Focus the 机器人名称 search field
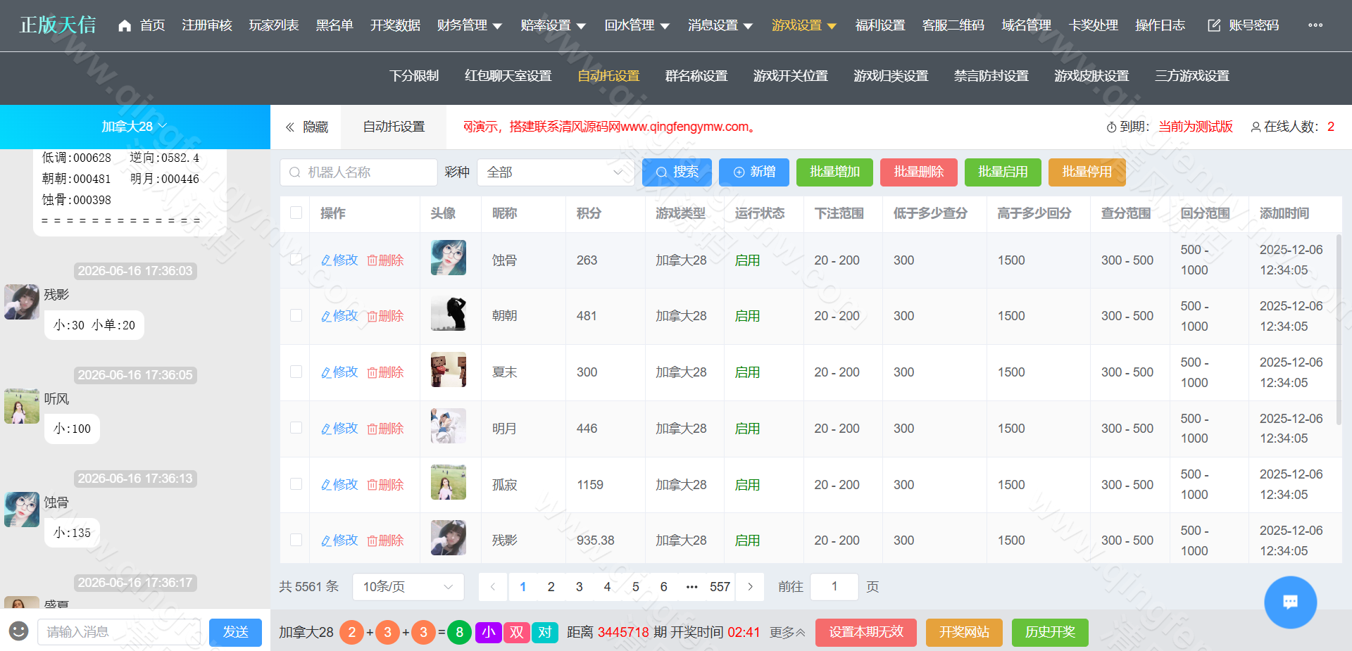 (359, 172)
